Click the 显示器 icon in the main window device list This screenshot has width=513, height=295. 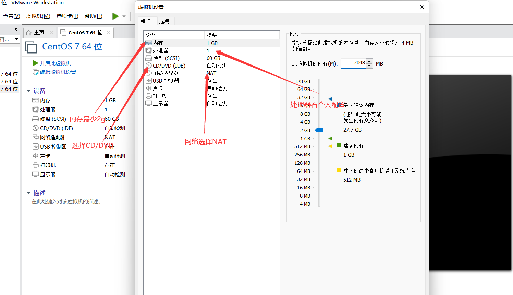click(x=36, y=174)
